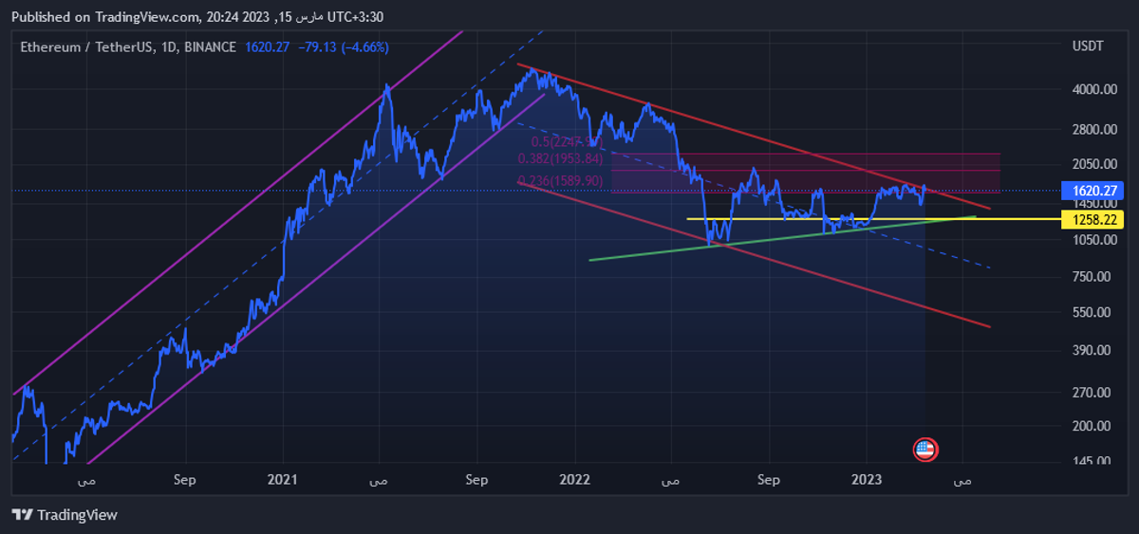Click the 2021 label on time axis
This screenshot has height=534, width=1139.
pos(284,480)
